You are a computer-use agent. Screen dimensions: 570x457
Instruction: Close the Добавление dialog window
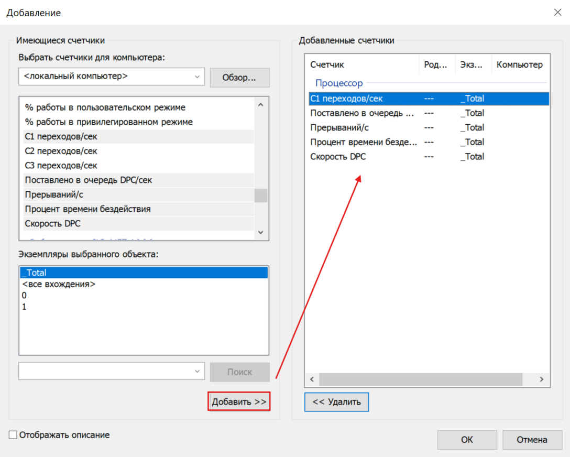(557, 13)
